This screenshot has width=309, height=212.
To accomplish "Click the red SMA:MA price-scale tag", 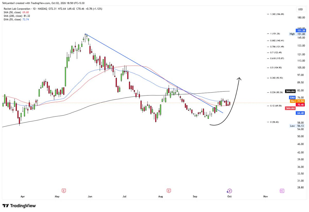I will coord(290,108).
